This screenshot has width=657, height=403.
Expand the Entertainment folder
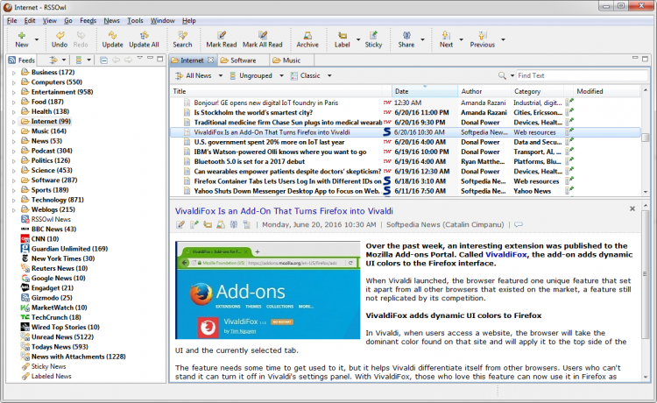[14, 92]
